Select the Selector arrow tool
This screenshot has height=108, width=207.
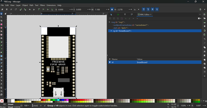coord(1,14)
